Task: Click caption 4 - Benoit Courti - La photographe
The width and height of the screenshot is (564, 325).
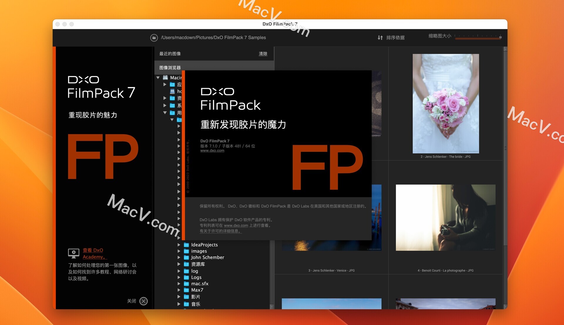Action: click(446, 270)
